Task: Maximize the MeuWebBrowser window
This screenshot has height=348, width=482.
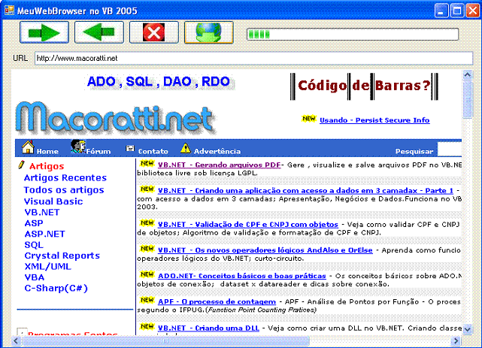Action: click(457, 11)
